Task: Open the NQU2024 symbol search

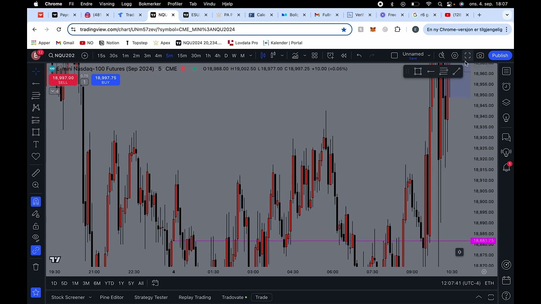Action: (x=61, y=55)
